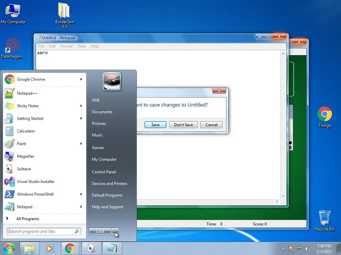Expand Google Chrome jump list arrow
This screenshot has width=341, height=255.
pos(81,79)
